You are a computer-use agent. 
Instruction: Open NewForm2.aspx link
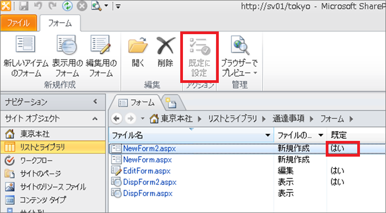click(149, 149)
